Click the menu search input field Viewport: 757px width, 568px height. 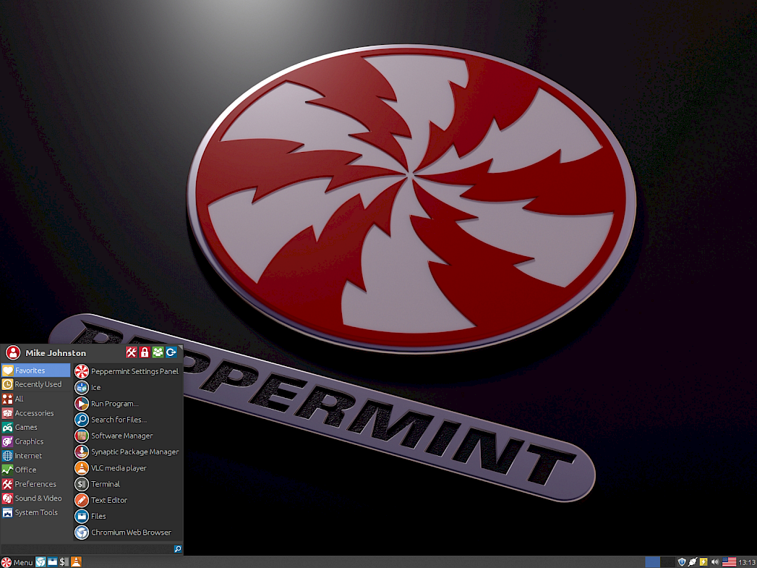pyautogui.click(x=87, y=548)
